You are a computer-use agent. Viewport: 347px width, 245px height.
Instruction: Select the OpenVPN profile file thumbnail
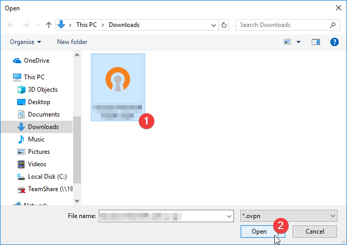[118, 87]
